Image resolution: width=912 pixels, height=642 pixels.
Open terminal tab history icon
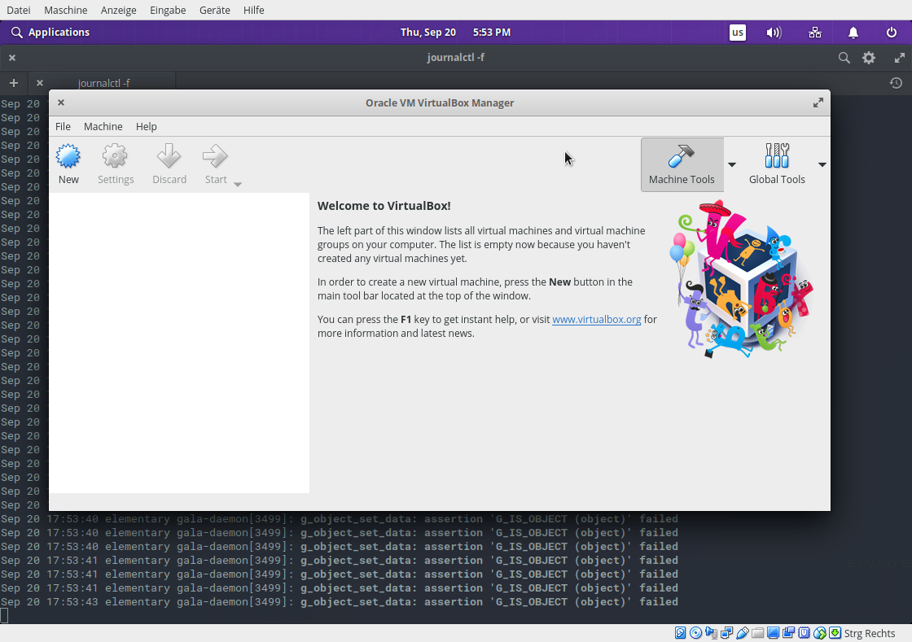(896, 83)
